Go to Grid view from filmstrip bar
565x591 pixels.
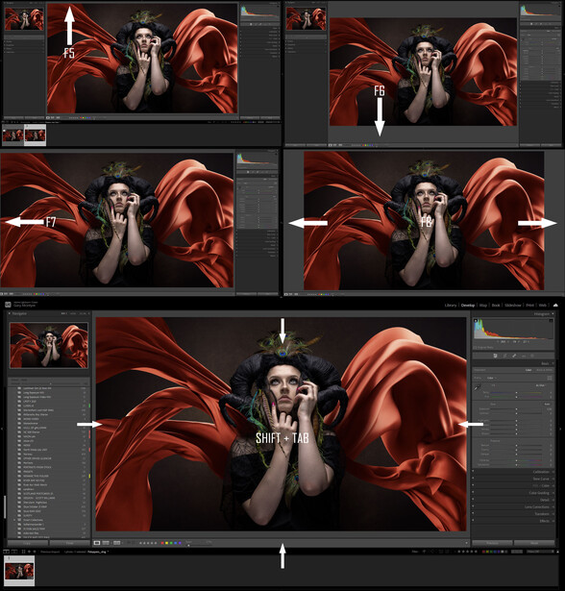23,552
